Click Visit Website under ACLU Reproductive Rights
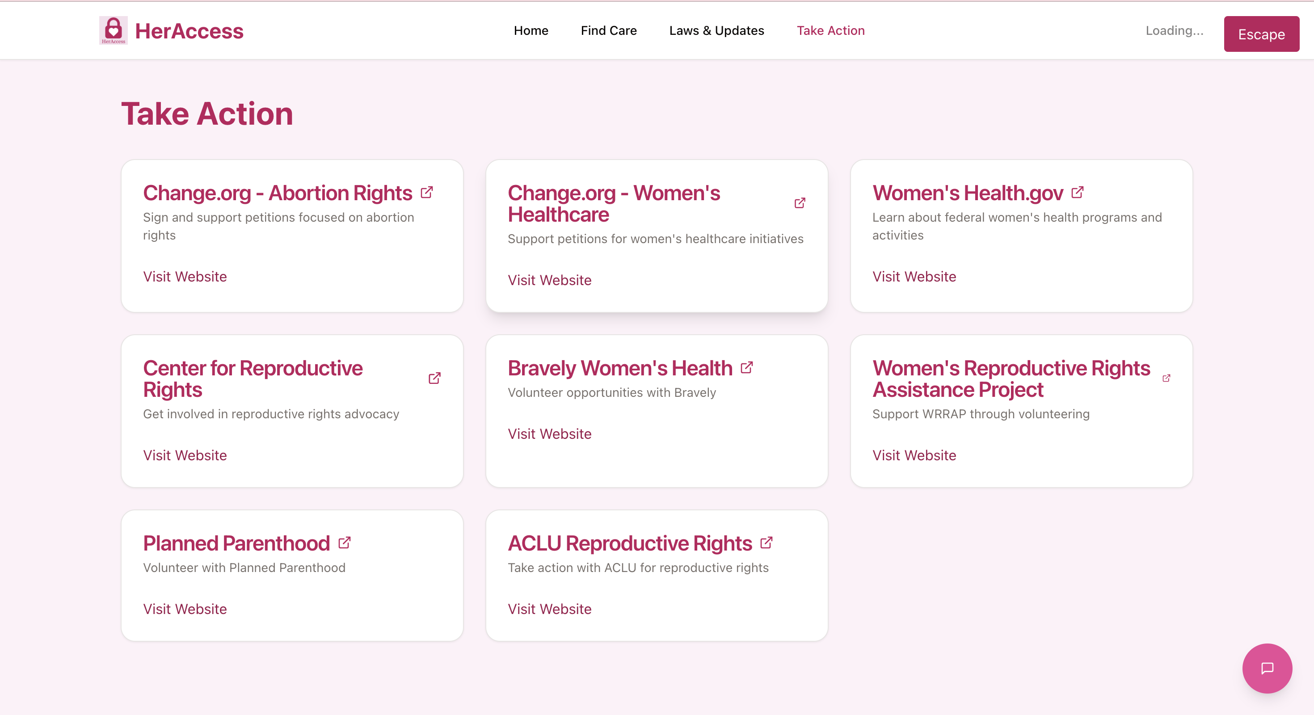 549,609
